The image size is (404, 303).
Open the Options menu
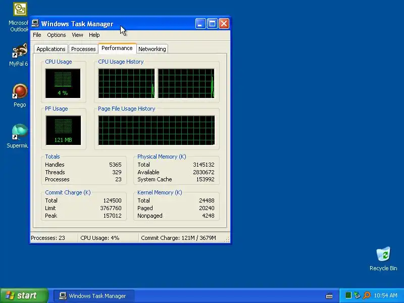57,35
